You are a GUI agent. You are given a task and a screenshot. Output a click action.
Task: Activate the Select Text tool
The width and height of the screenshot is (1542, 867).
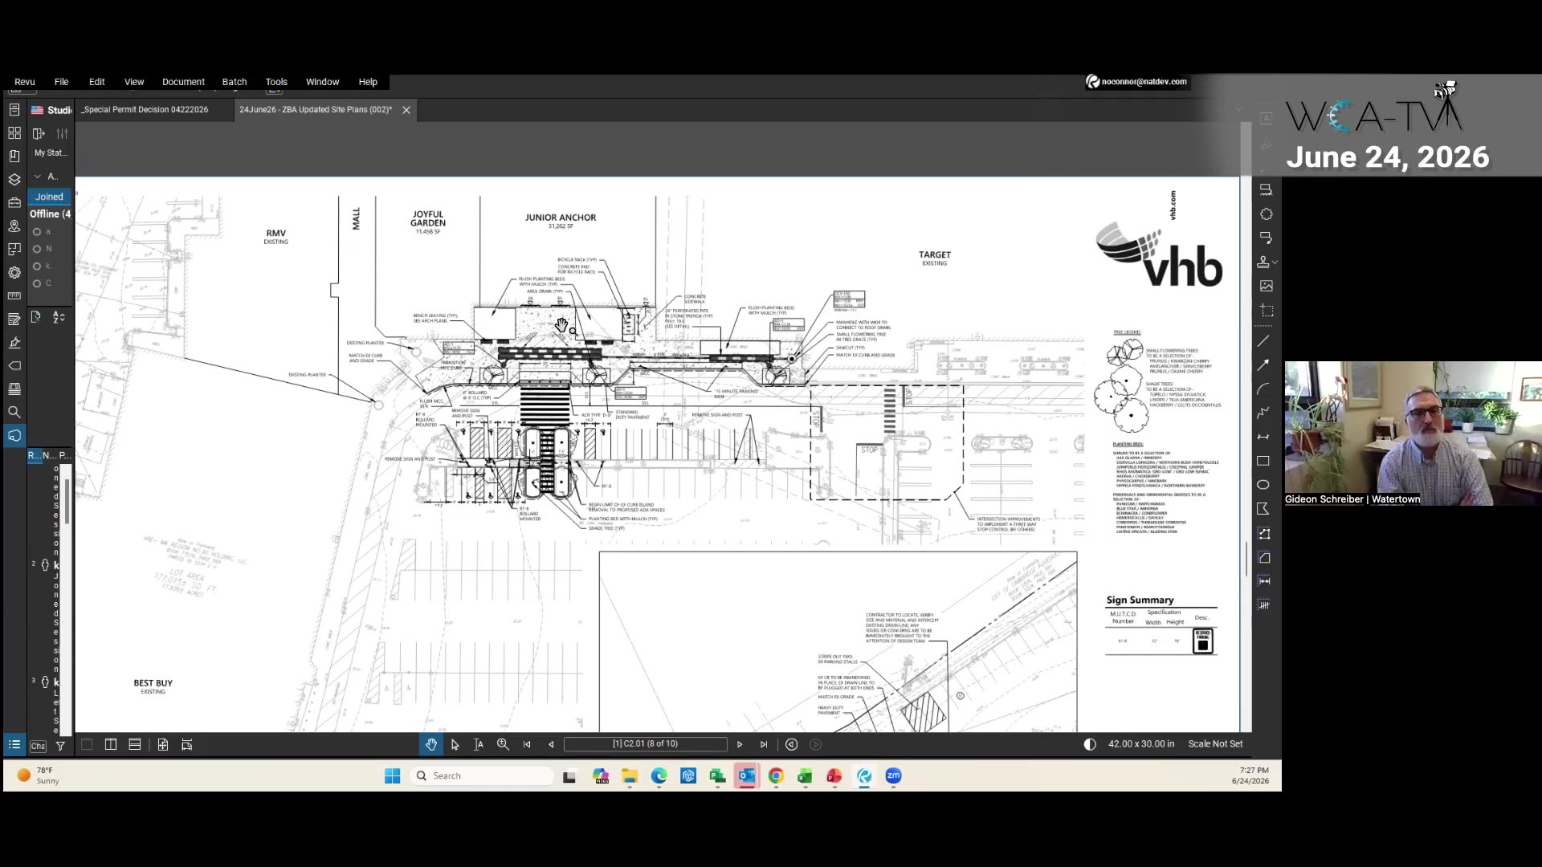click(x=479, y=745)
